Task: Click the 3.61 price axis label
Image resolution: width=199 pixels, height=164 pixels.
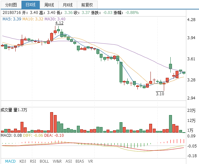Action: (191, 59)
